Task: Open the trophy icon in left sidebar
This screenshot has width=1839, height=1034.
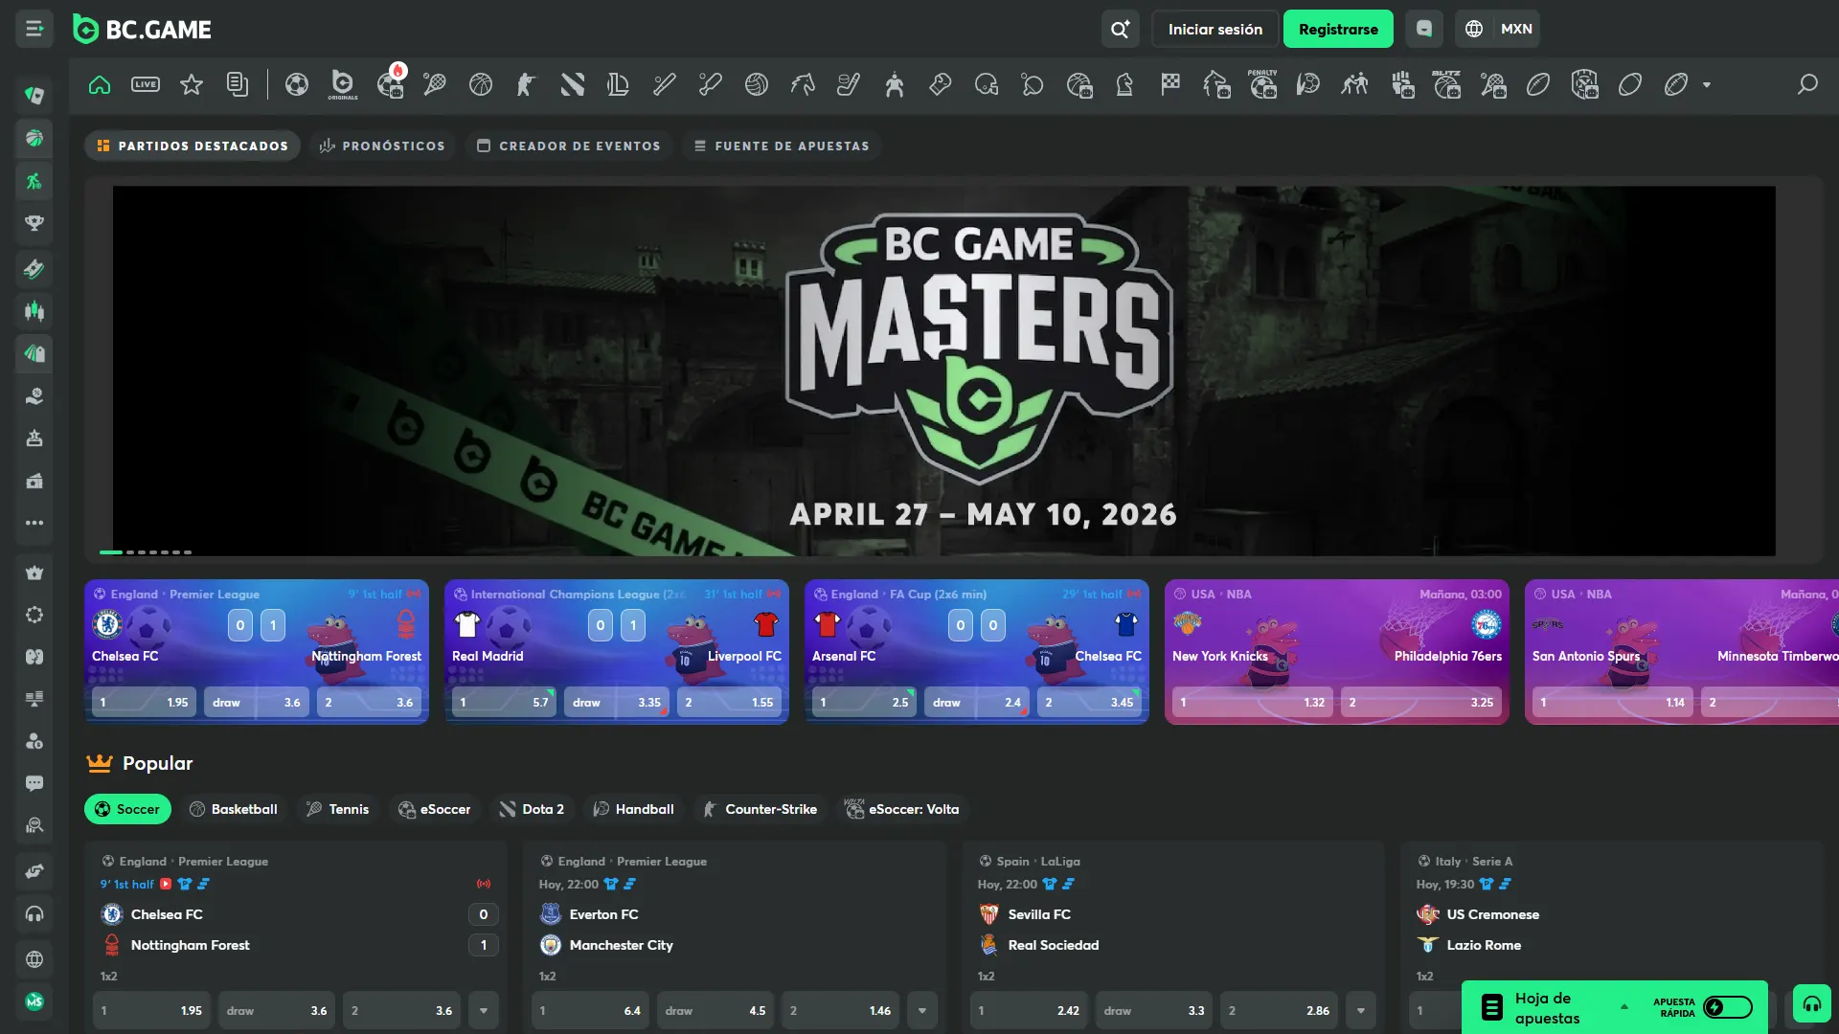Action: coord(34,223)
